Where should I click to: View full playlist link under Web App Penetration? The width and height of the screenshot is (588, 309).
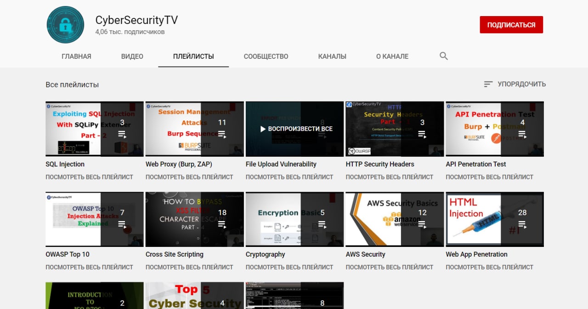coord(490,267)
